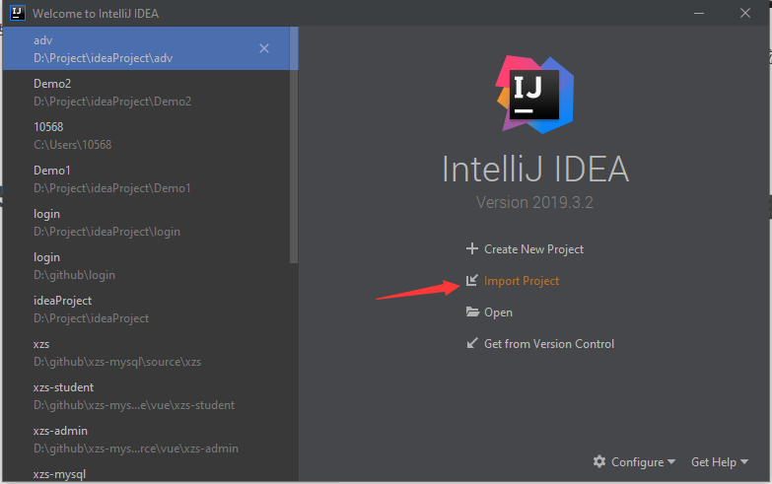The width and height of the screenshot is (772, 484).
Task: Click the path text D:\Project\ideaProject\Demo2
Action: pyautogui.click(x=112, y=102)
